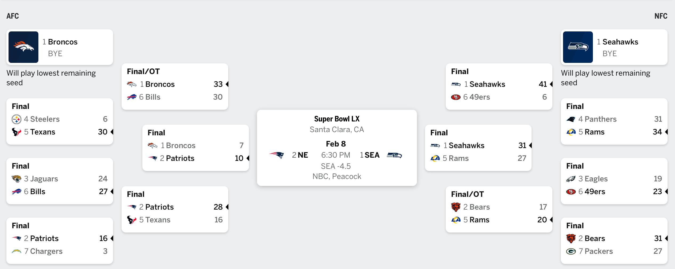This screenshot has height=269, width=675.
Task: Click the large Broncos logo in BYE card
Action: tap(23, 47)
